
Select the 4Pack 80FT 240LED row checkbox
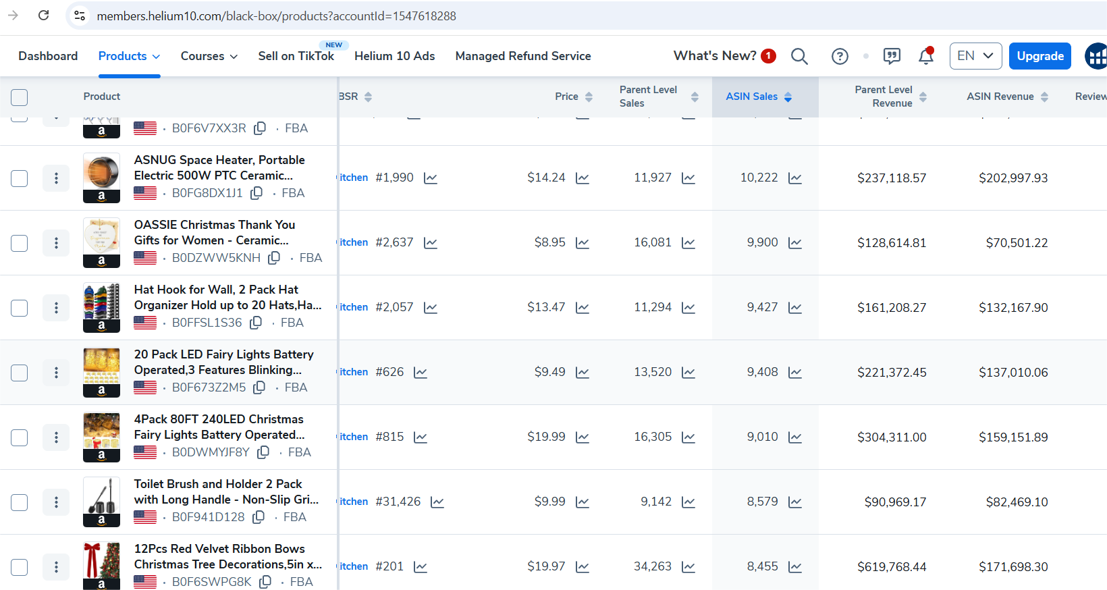[20, 437]
